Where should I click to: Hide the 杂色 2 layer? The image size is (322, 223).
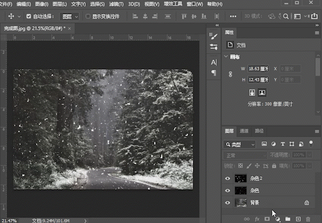(x=228, y=179)
